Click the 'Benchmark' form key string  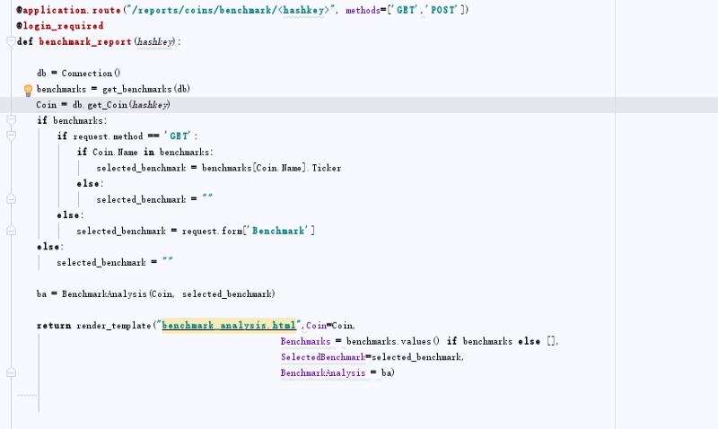point(280,231)
